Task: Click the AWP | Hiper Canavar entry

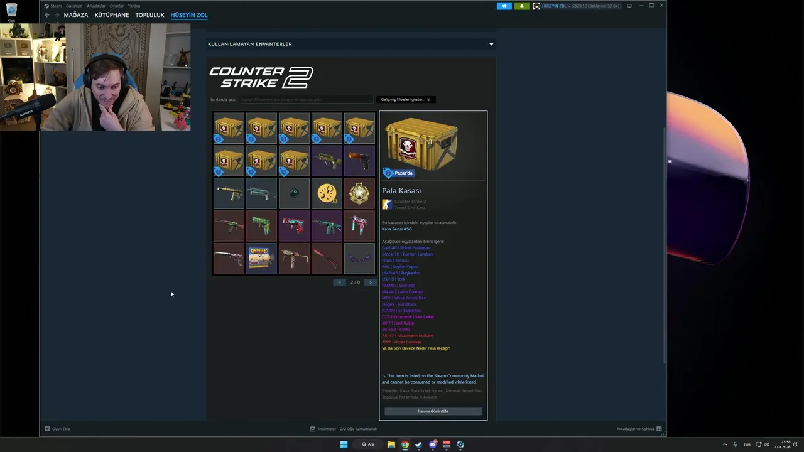Action: (401, 342)
